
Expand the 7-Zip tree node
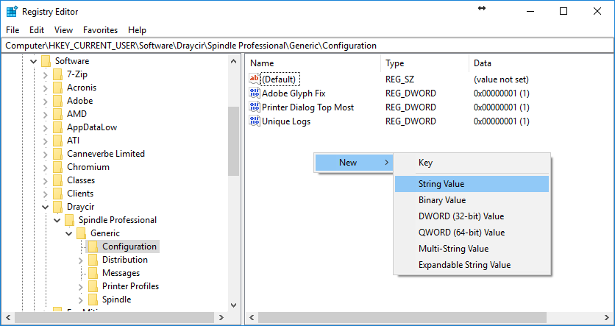click(x=46, y=74)
